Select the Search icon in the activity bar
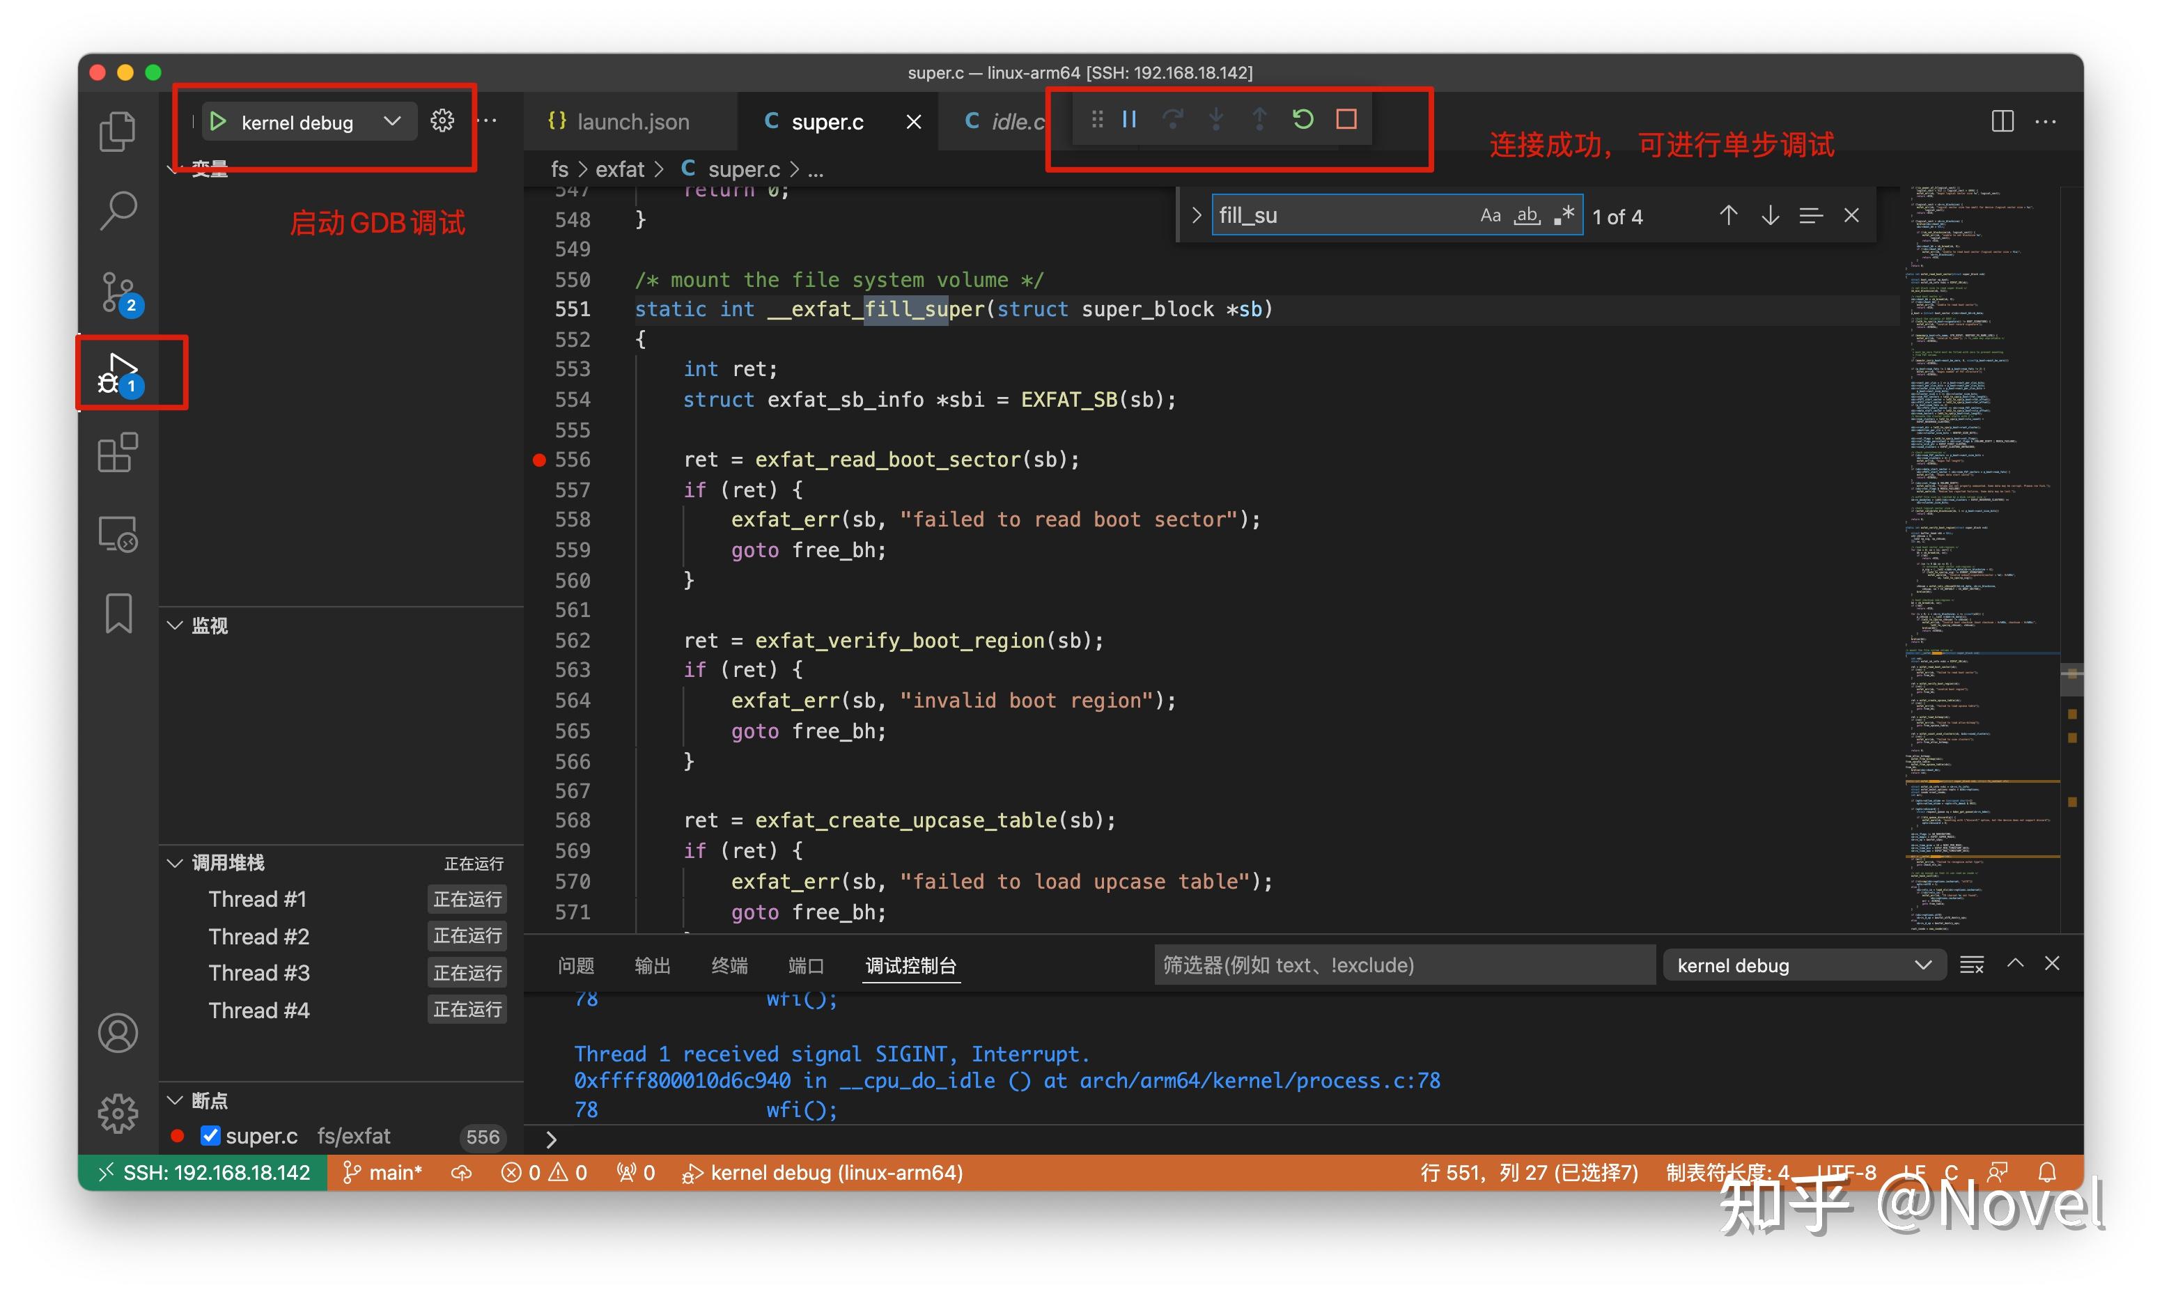The width and height of the screenshot is (2162, 1294). pyautogui.click(x=118, y=209)
